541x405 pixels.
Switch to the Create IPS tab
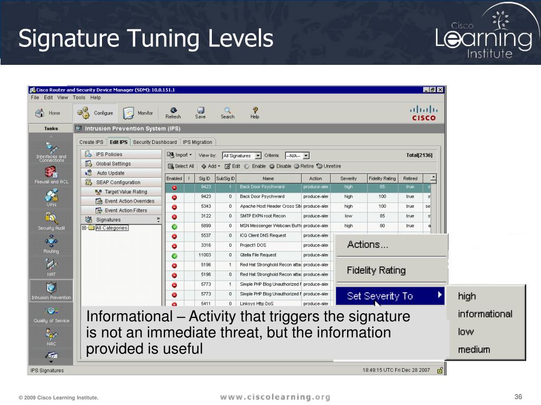tap(91, 142)
